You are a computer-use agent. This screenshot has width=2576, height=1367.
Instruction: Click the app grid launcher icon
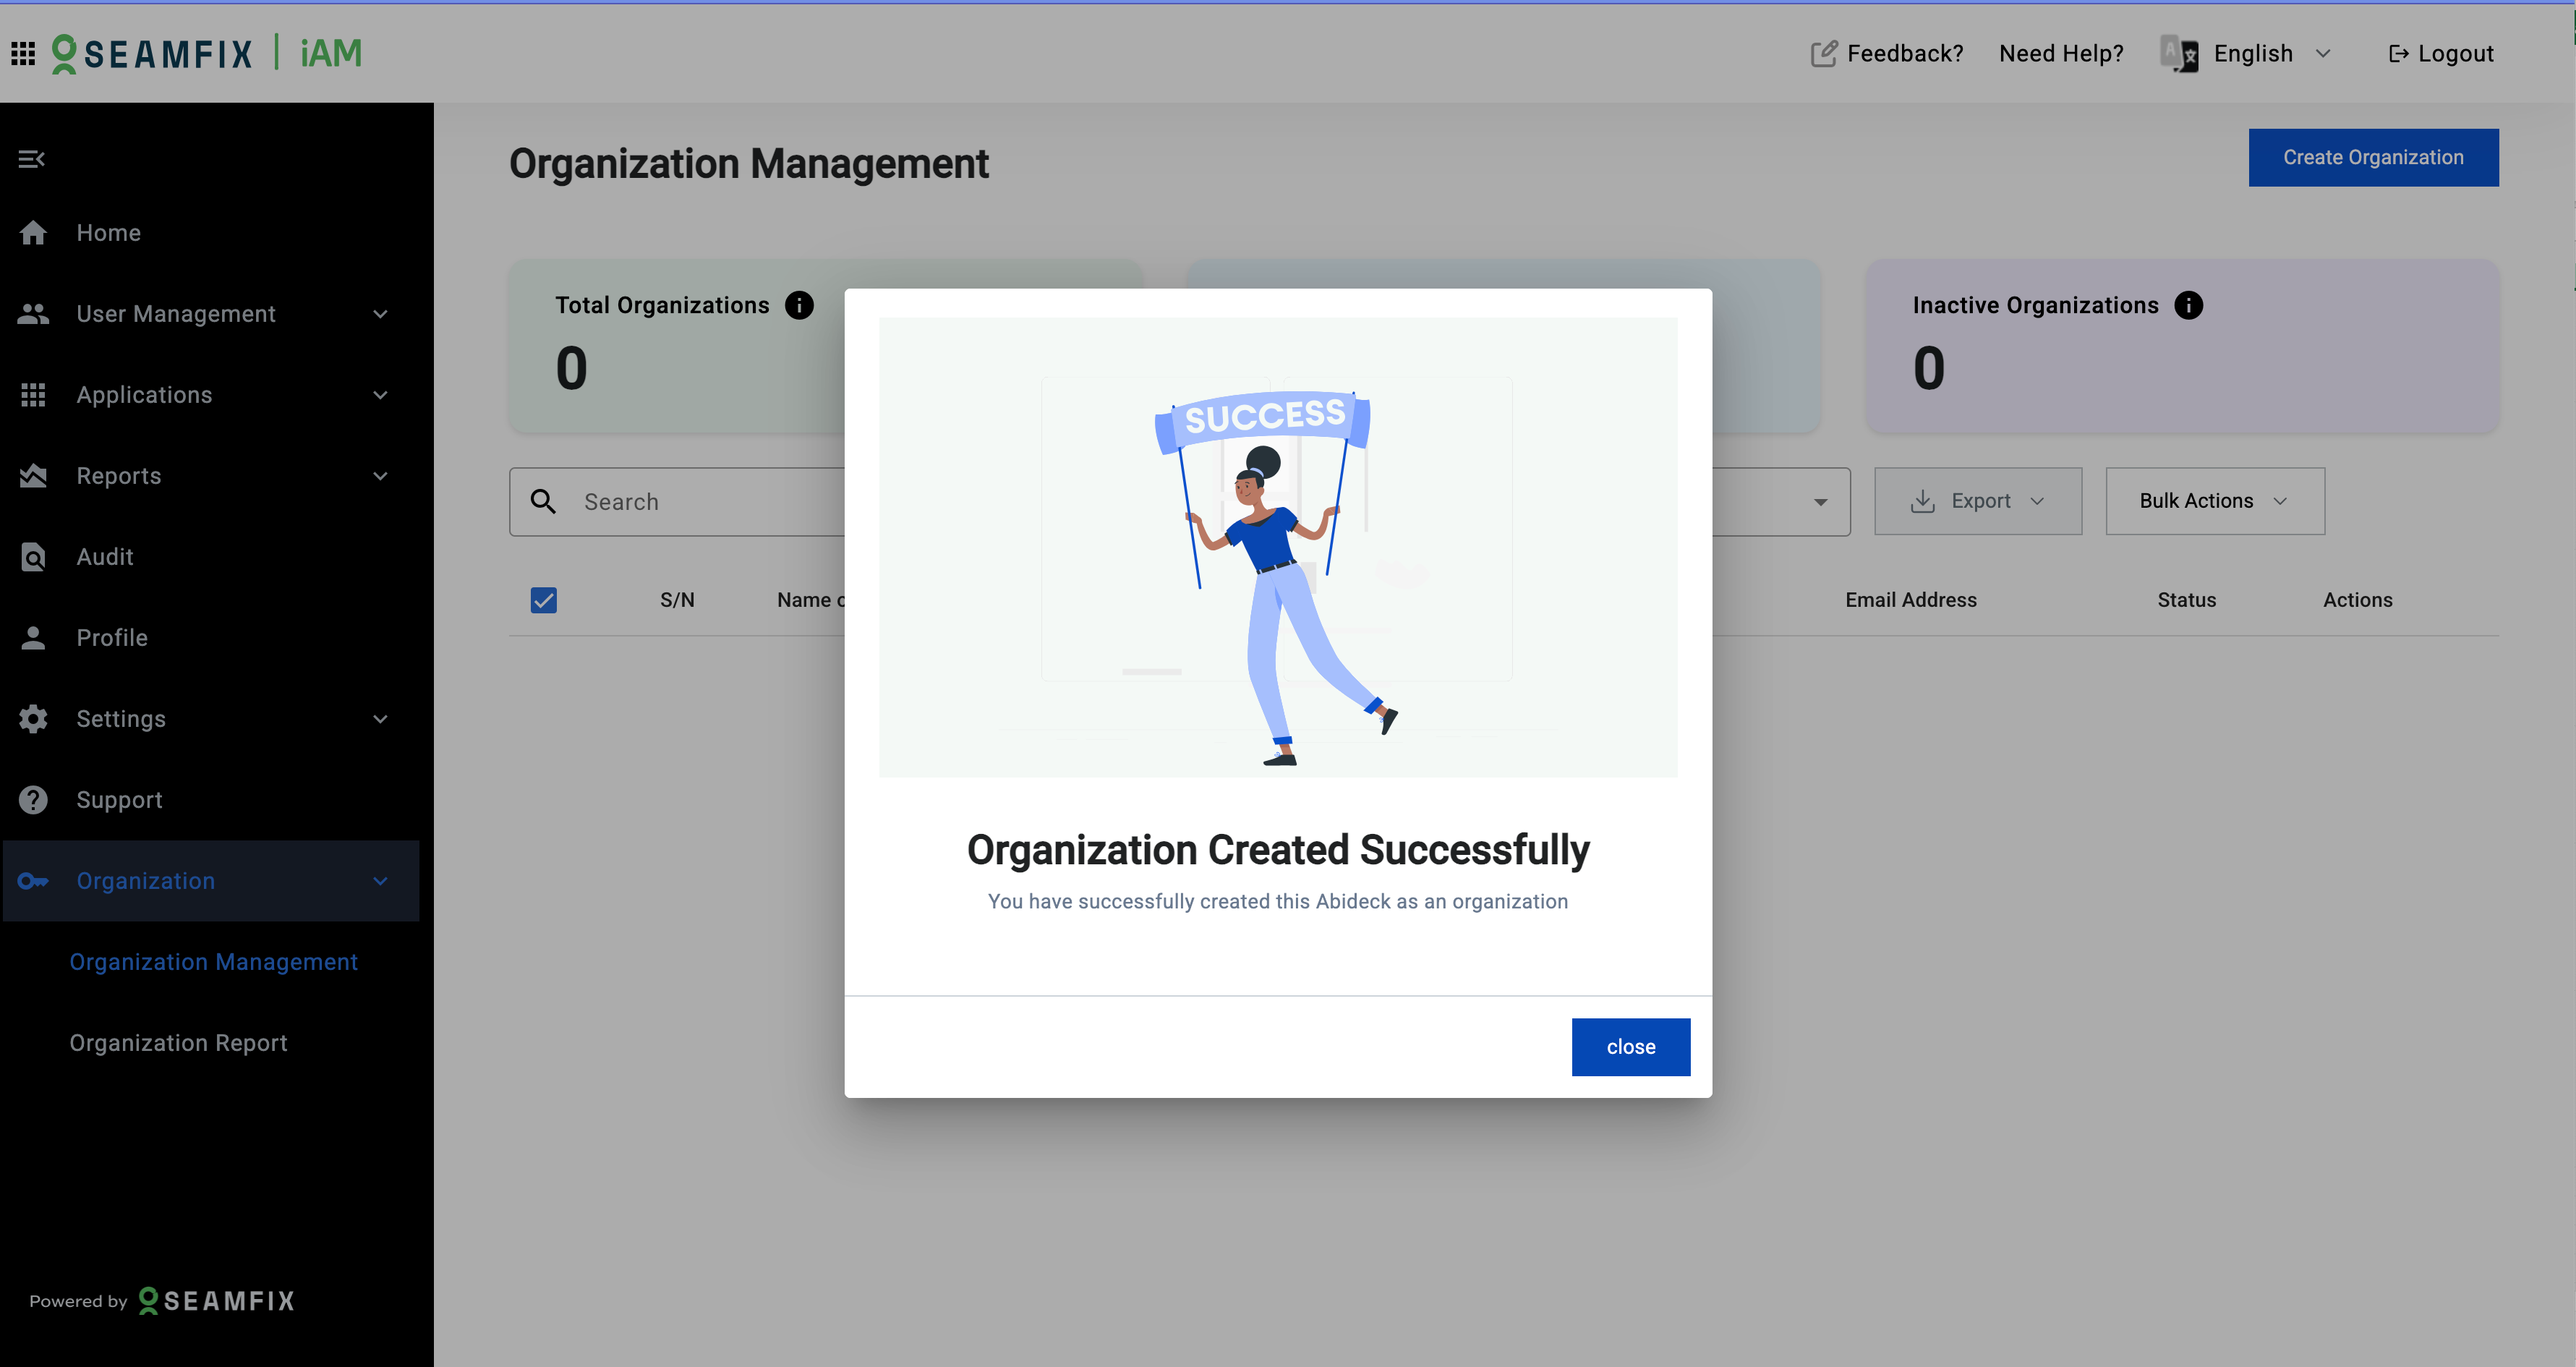pyautogui.click(x=23, y=53)
